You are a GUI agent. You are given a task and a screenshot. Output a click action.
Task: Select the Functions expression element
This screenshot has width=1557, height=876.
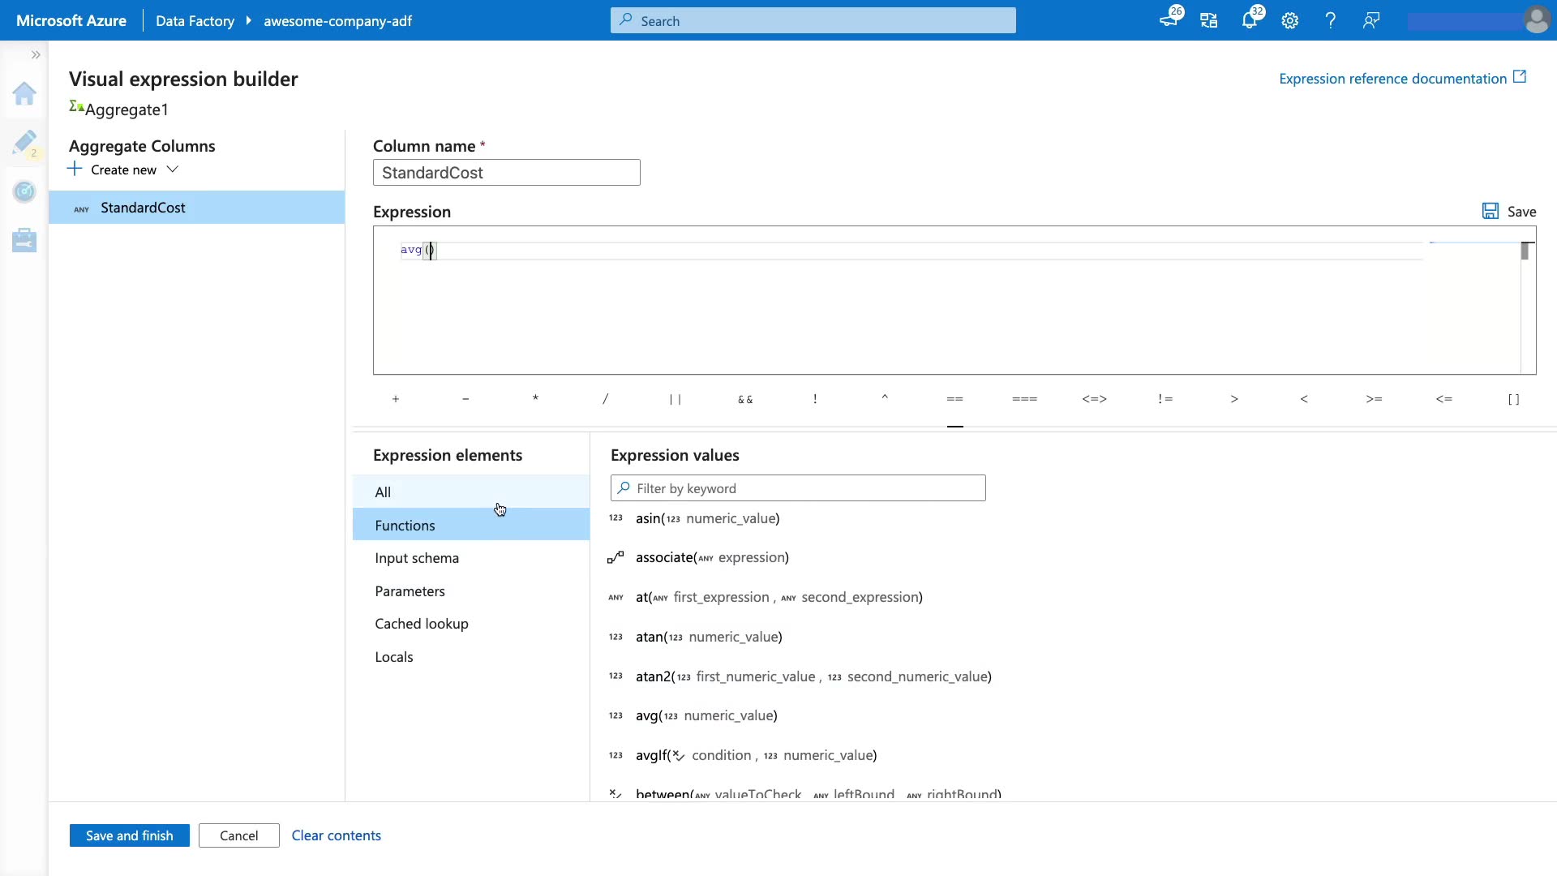[405, 526]
